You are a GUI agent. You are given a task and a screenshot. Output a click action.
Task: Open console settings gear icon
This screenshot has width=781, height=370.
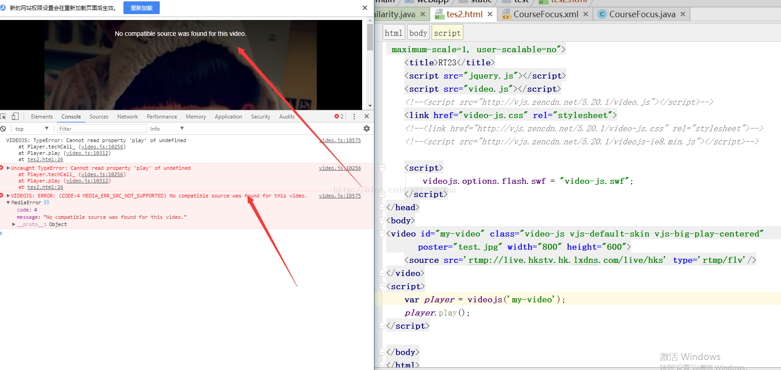click(x=366, y=128)
